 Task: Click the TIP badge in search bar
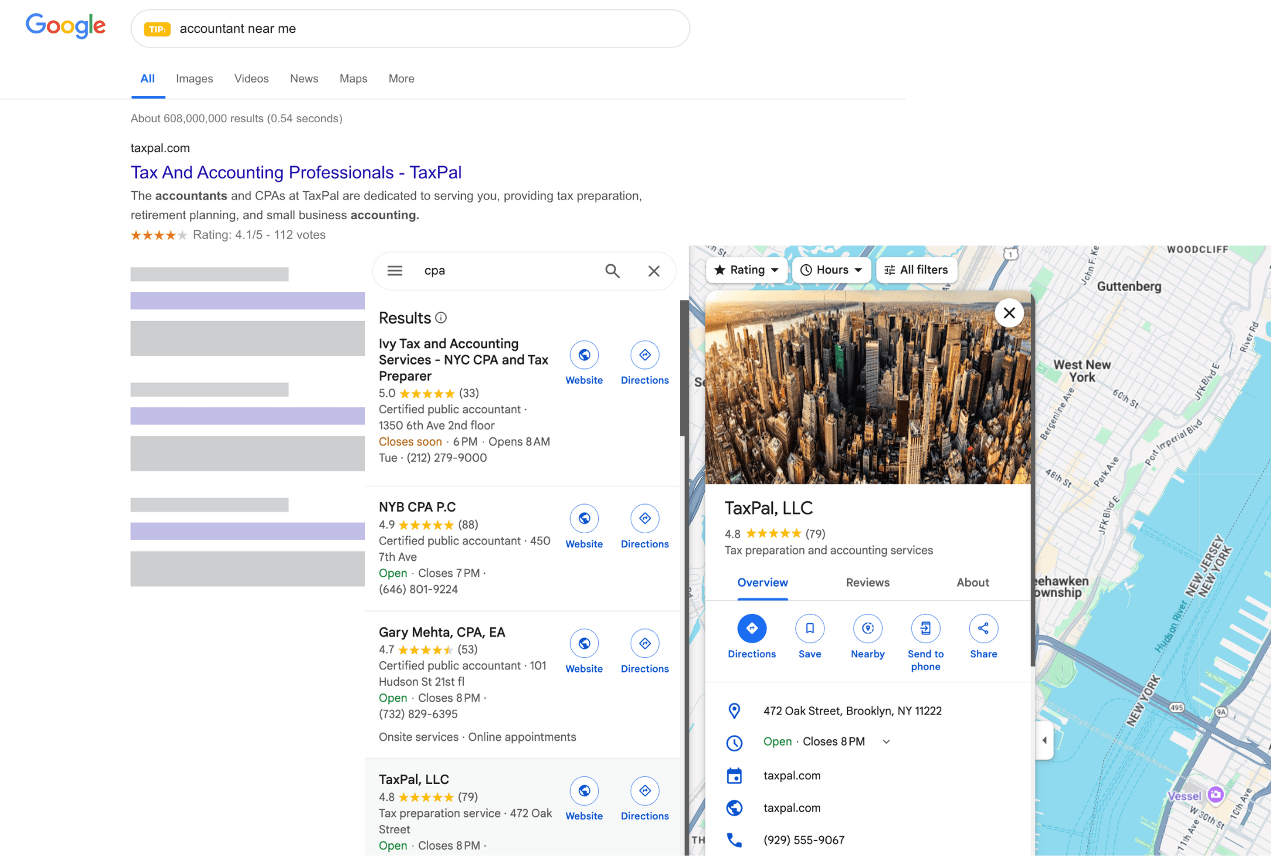tap(157, 29)
